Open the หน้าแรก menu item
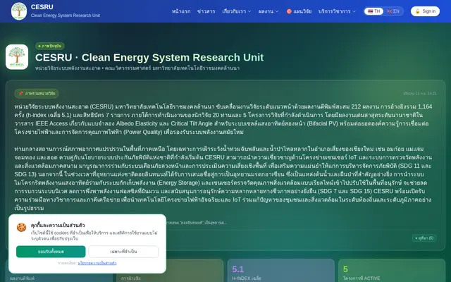 [x=181, y=11]
